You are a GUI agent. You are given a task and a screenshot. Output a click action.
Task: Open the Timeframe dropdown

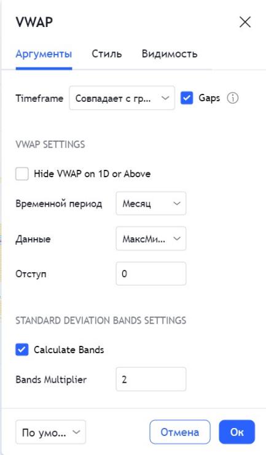[x=122, y=97]
